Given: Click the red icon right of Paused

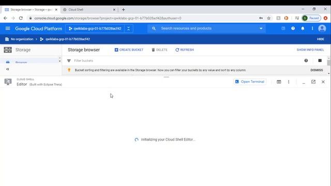Looking at the screenshot, I should (325, 18).
